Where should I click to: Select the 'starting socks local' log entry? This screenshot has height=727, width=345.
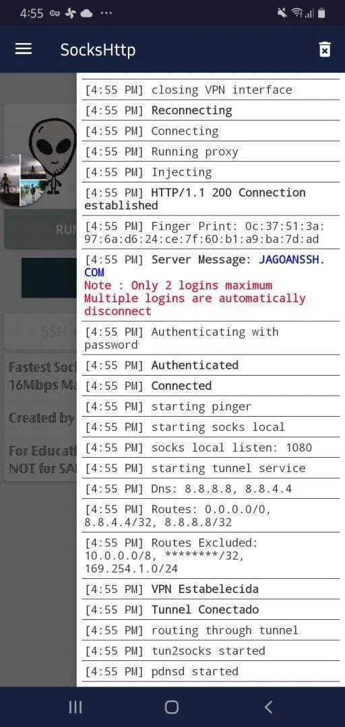[x=211, y=427]
